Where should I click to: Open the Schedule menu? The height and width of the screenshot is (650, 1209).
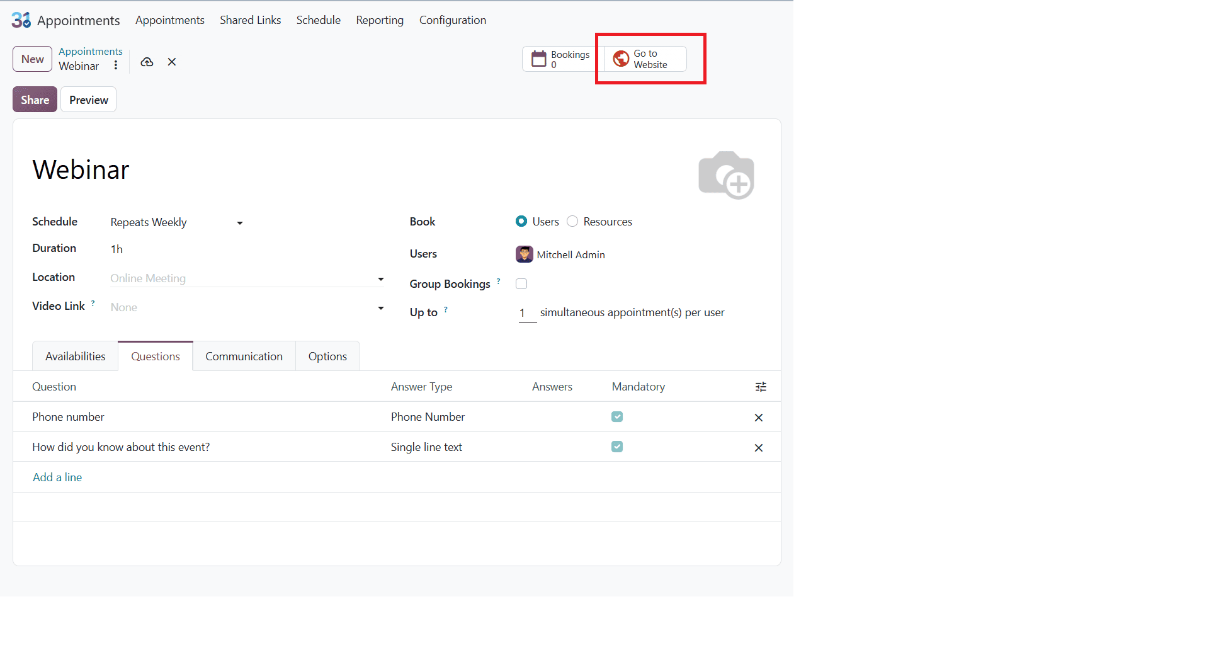pyautogui.click(x=319, y=20)
